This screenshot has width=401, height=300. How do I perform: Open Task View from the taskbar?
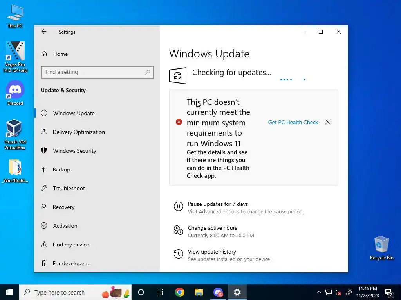(x=160, y=292)
